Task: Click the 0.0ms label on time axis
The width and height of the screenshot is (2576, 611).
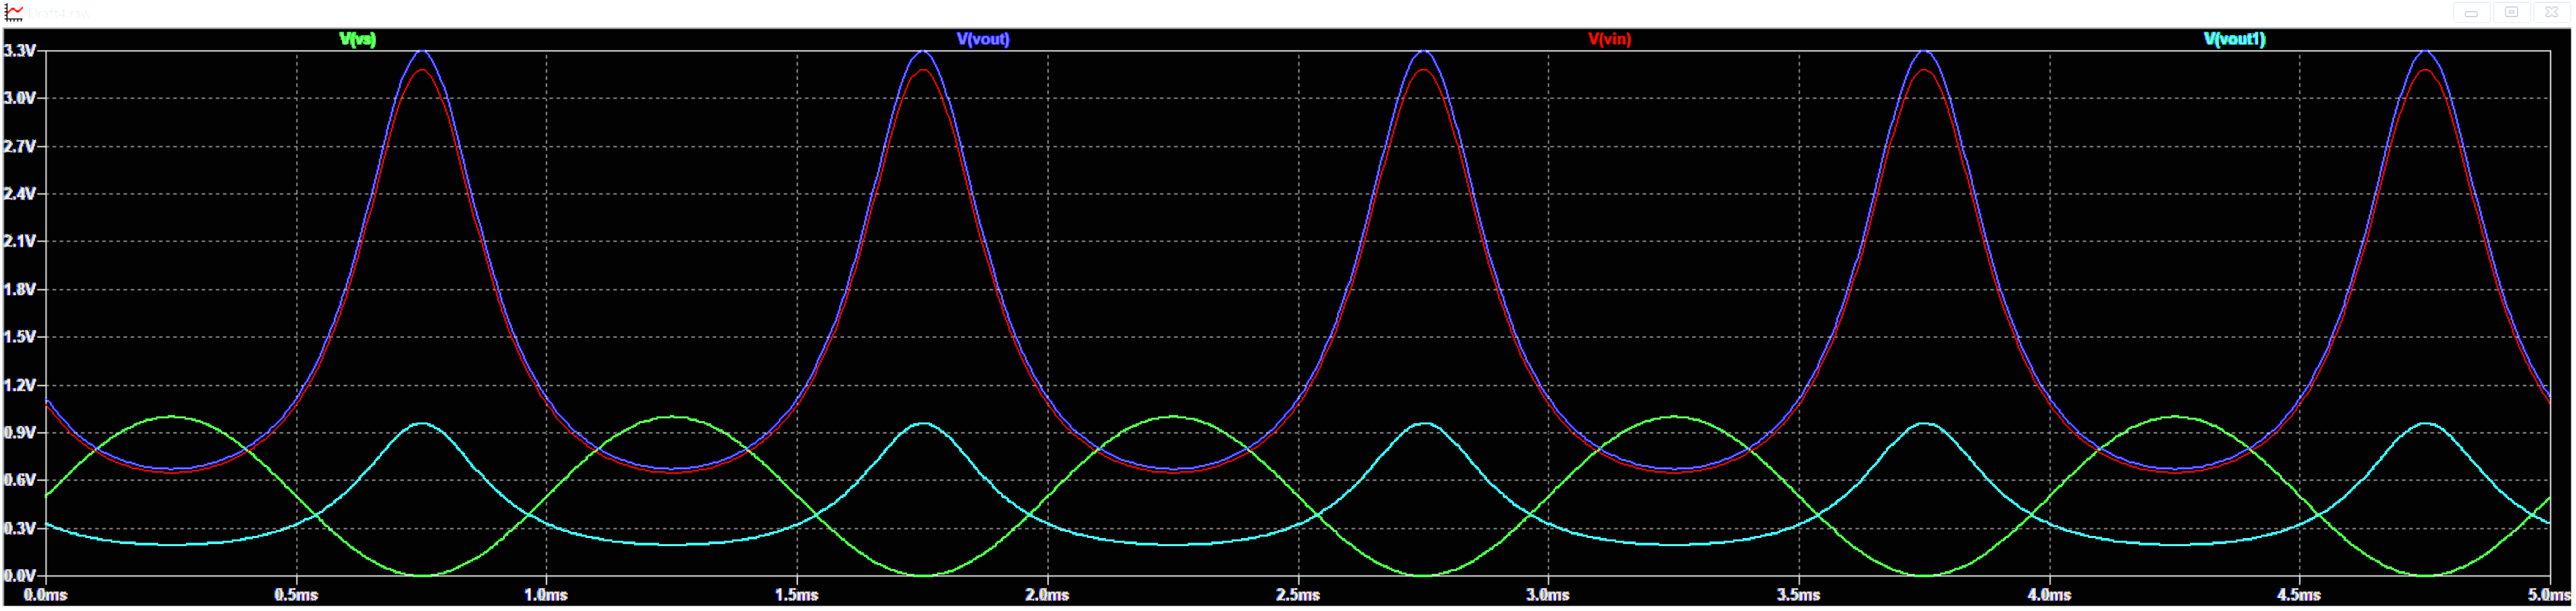Action: pos(45,595)
